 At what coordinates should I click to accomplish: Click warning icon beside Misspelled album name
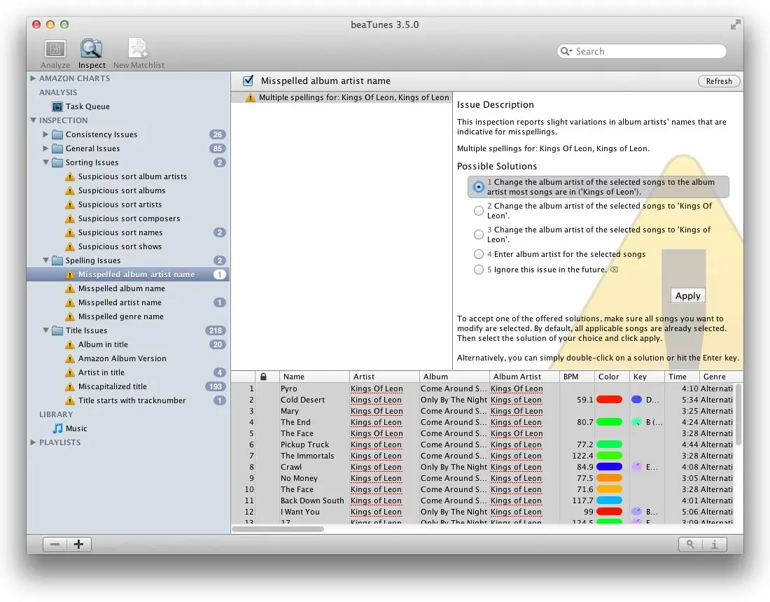click(70, 288)
